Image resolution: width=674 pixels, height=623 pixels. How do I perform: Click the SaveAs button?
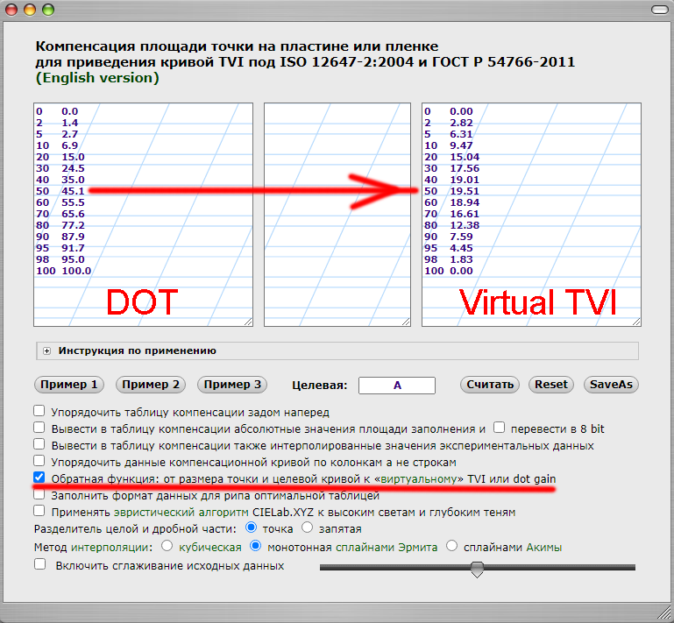(611, 385)
